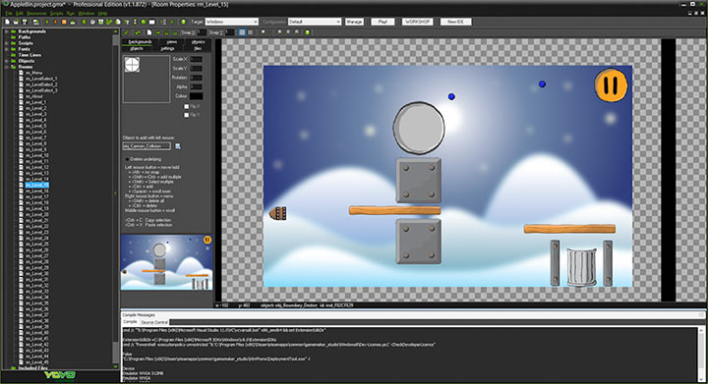Click the New project icon in main toolbar

7,22
